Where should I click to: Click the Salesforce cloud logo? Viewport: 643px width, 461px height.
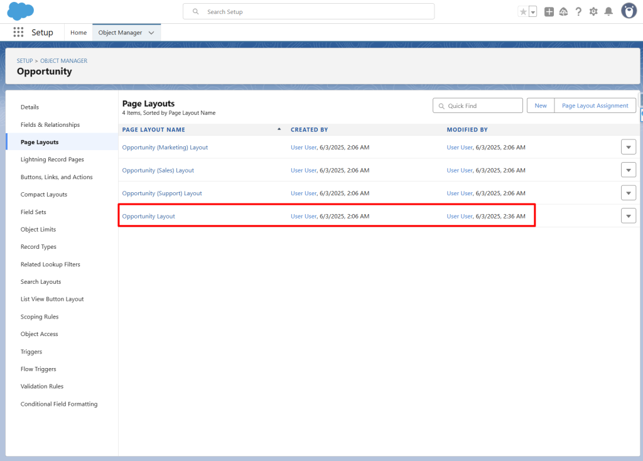[21, 11]
